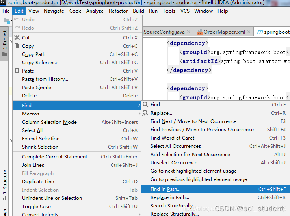
Task: Close the SourceConfig.java tab
Action: (188, 32)
